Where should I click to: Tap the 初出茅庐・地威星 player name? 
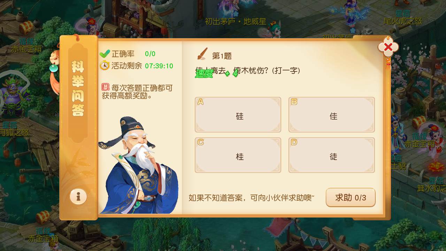[x=236, y=22]
